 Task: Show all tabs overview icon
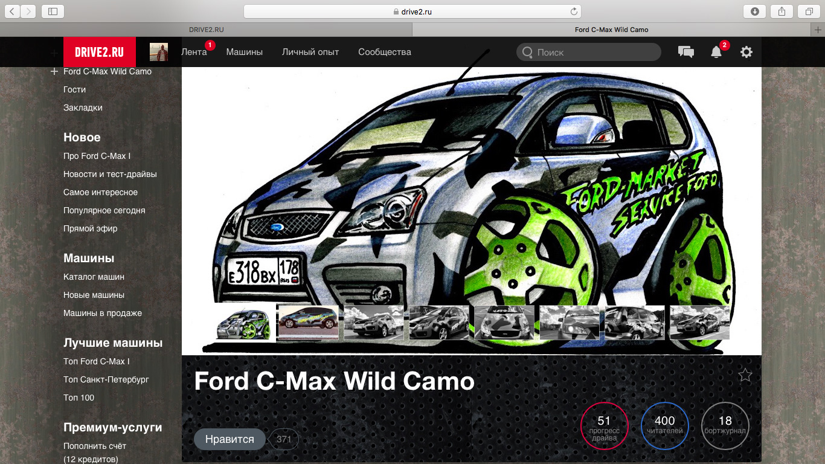[809, 11]
